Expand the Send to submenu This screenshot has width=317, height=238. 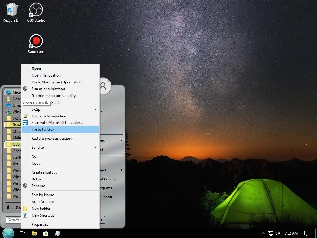click(60, 148)
